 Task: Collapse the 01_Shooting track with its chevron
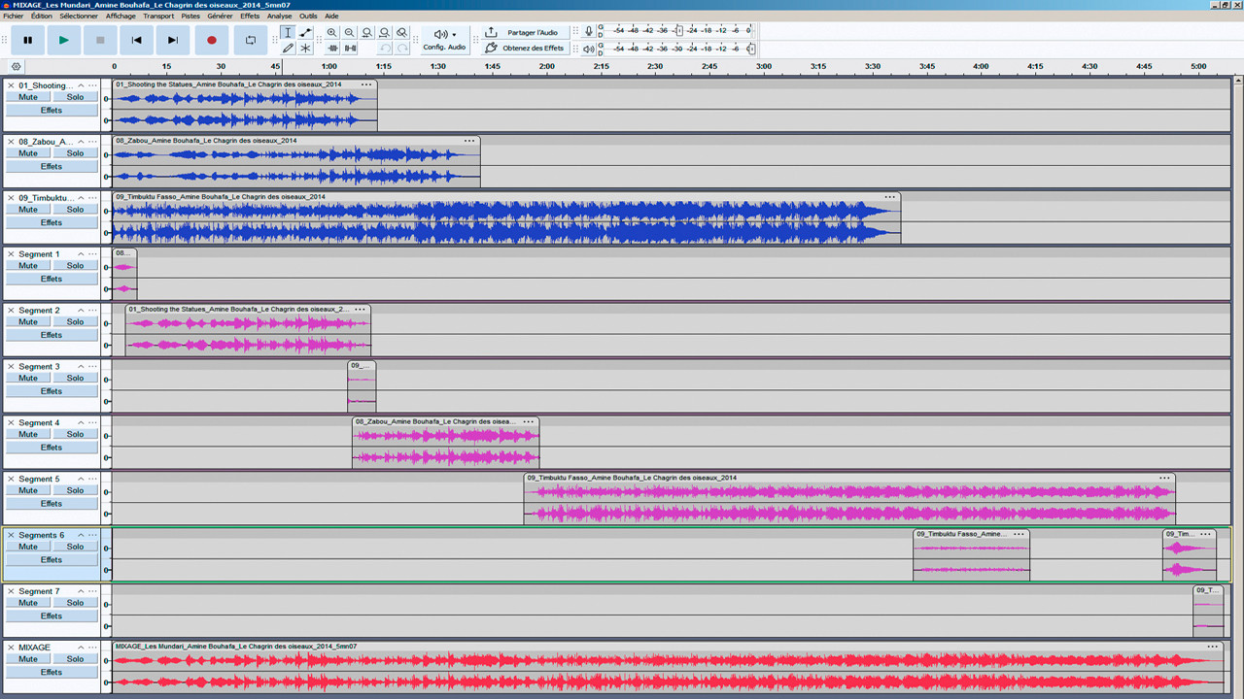[80, 85]
